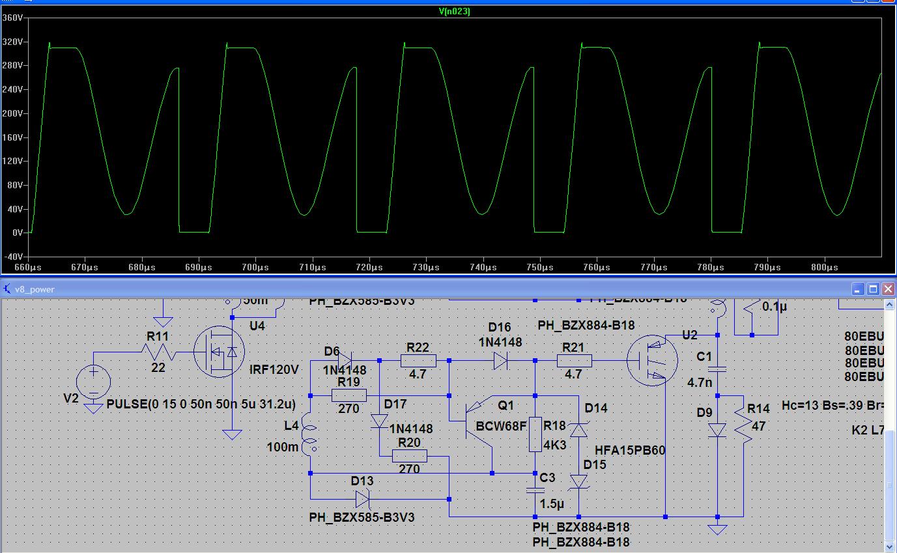897x553 pixels.
Task: Click the V2 voltage source symbol
Action: coord(94,382)
